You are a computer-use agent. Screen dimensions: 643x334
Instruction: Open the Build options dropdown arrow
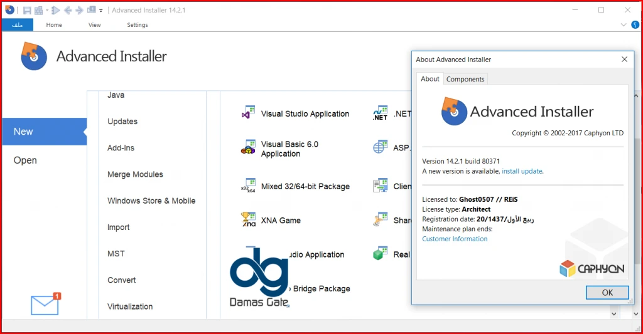(x=46, y=10)
